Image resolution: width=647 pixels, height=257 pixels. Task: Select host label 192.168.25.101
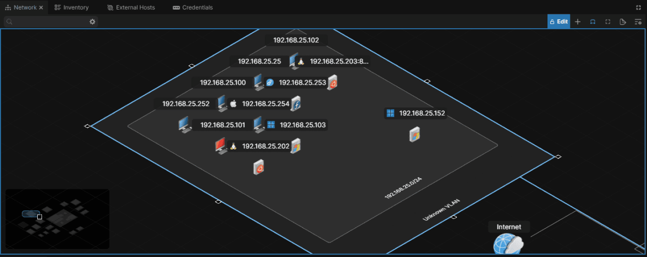(x=222, y=125)
